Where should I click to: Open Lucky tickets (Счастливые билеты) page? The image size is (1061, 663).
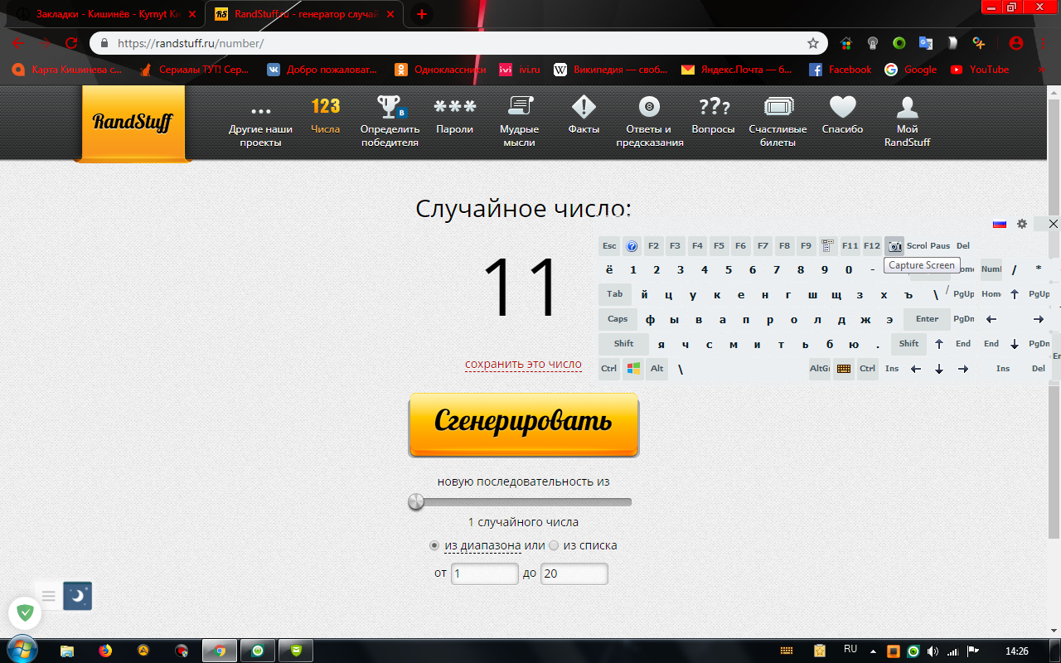coord(778,121)
